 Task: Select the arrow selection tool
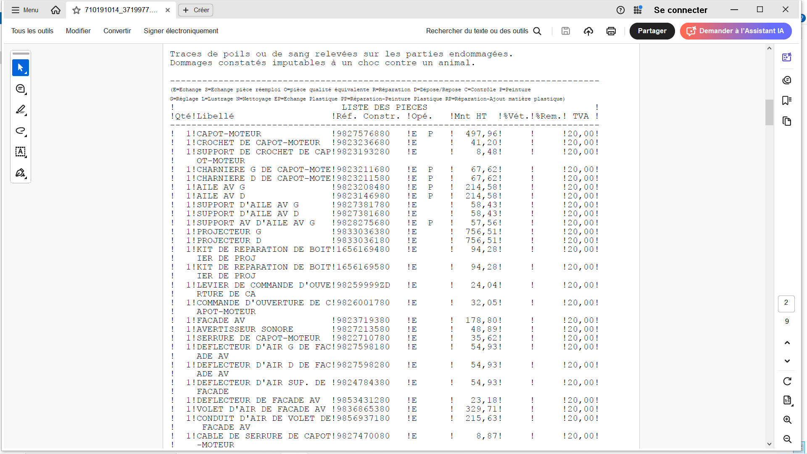20,68
